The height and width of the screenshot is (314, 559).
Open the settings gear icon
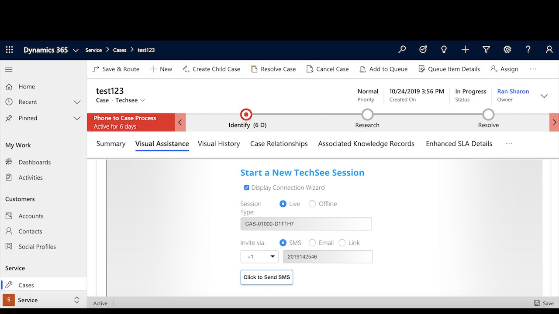click(507, 50)
